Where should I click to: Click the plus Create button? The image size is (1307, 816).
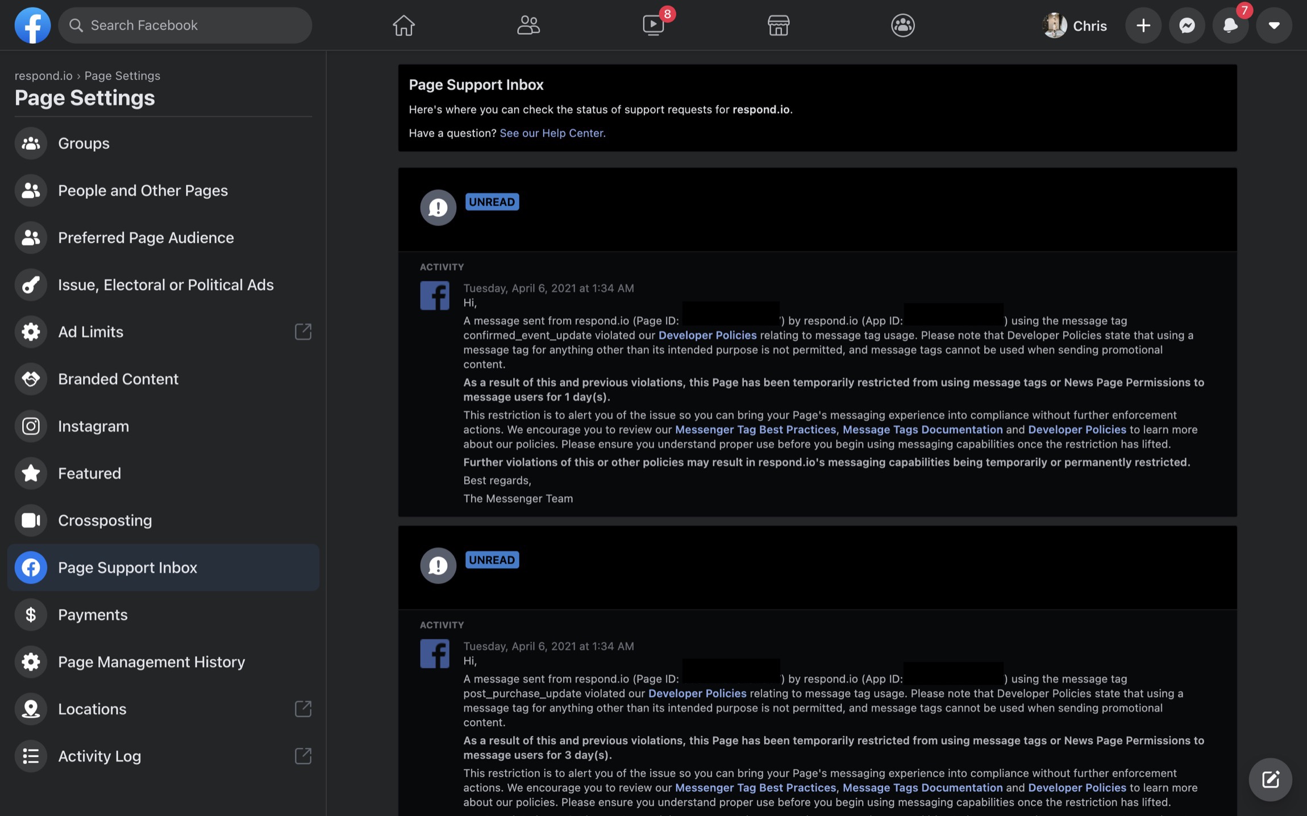(x=1143, y=25)
